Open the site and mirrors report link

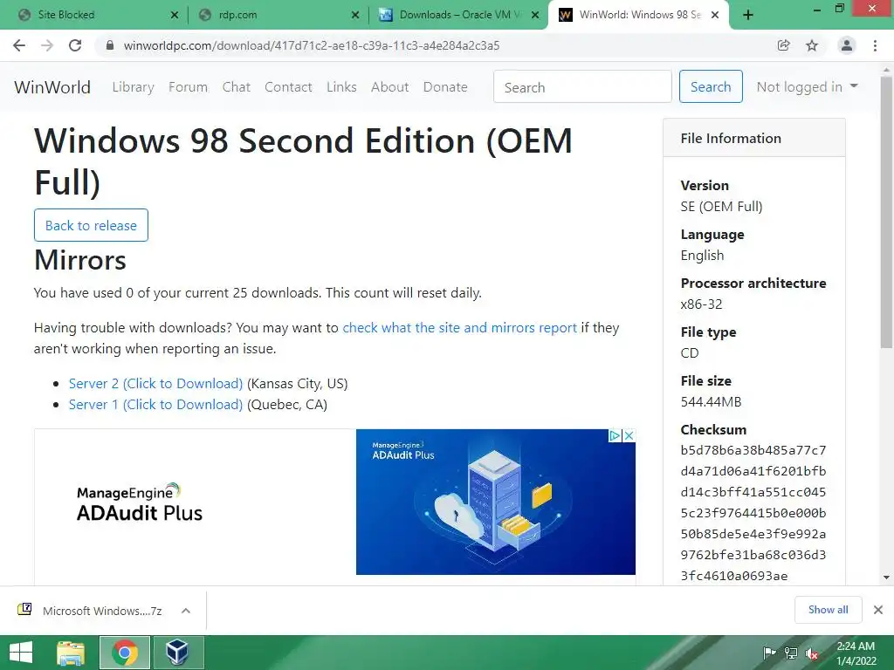pos(459,328)
